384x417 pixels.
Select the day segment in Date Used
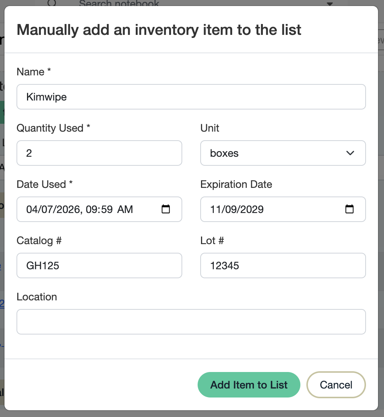coord(46,209)
